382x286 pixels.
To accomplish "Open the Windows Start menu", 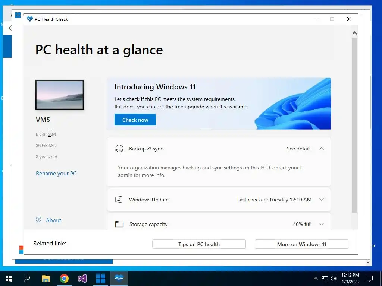I will click(9, 279).
